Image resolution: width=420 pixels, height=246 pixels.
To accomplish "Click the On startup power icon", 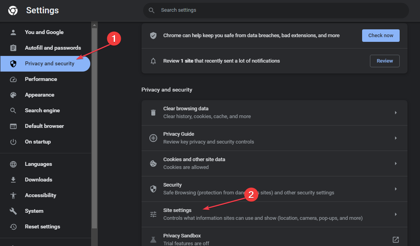I will tap(13, 142).
